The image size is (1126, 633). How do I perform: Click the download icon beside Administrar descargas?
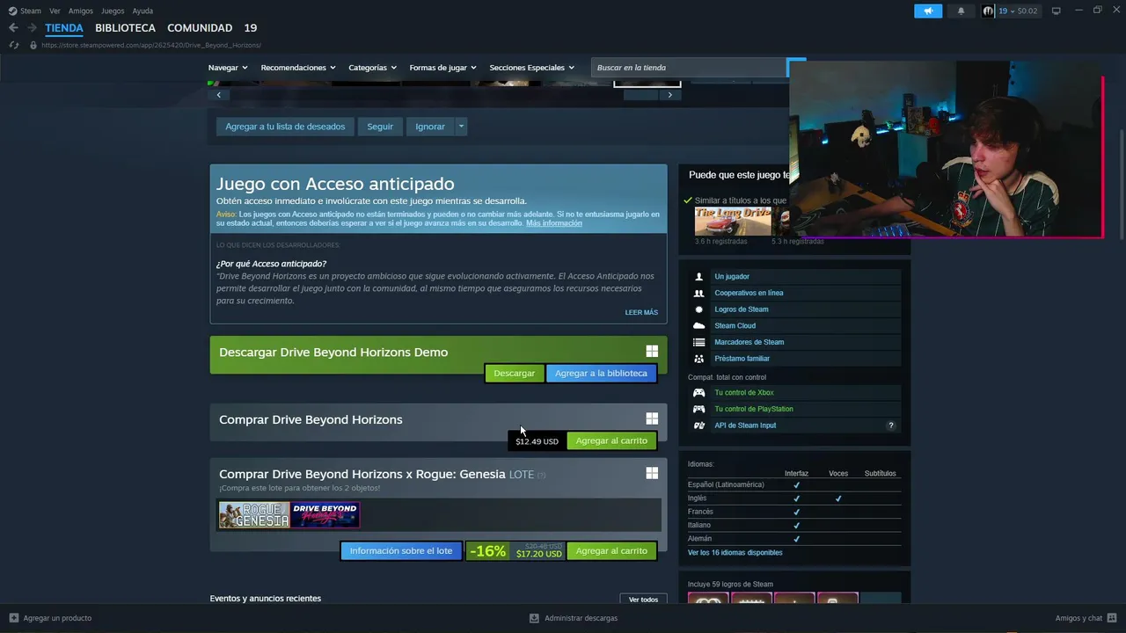click(x=534, y=618)
